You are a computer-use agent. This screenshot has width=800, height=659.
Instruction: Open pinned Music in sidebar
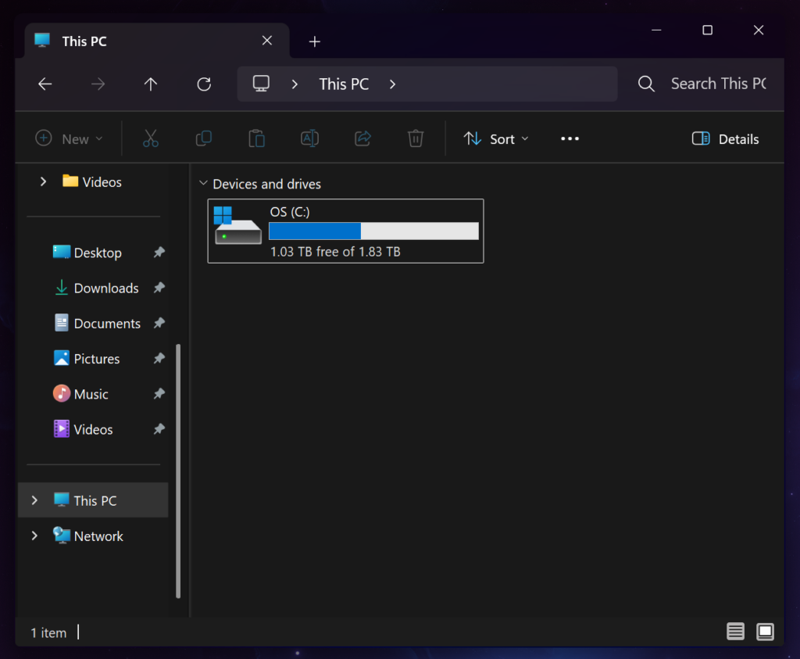(x=80, y=393)
